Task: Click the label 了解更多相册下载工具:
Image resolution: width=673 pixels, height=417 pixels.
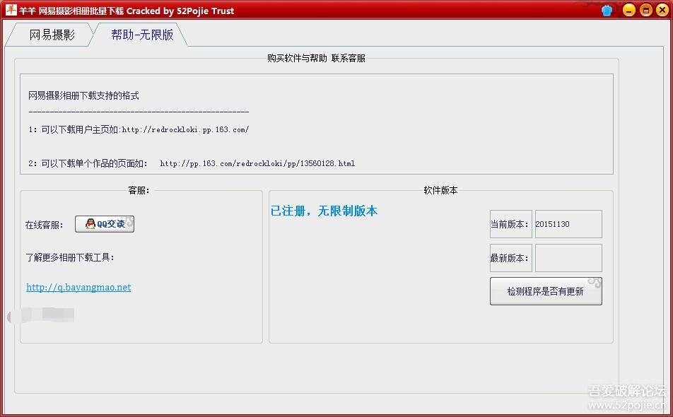Action: coord(70,257)
